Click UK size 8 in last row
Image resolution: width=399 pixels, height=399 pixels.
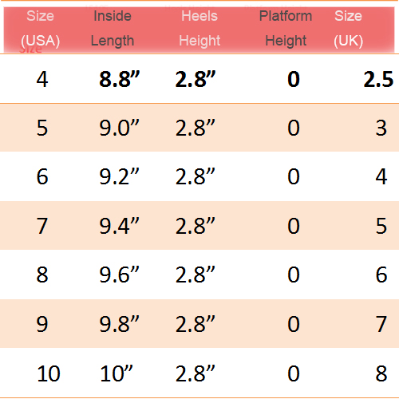click(381, 373)
